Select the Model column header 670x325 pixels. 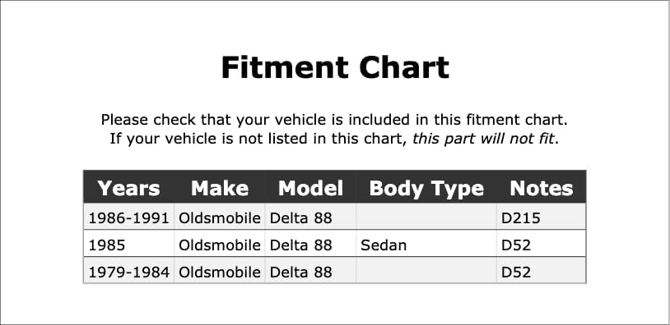tap(310, 187)
